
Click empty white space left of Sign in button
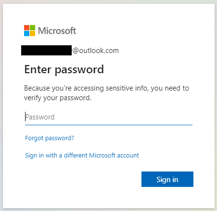(x=80, y=179)
